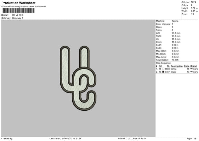Click the Min Stitch value '0.3 mm'
Image resolution: width=199 pixels, height=141 pixels.
coord(175,54)
